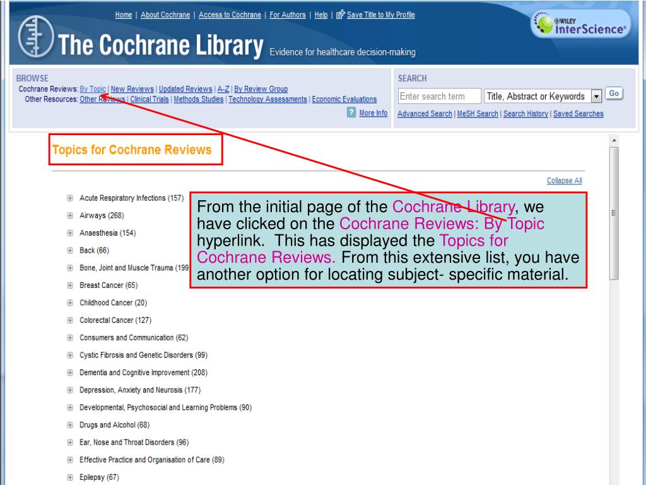646x485 pixels.
Task: Open Methods Studies resources
Action: pos(199,99)
